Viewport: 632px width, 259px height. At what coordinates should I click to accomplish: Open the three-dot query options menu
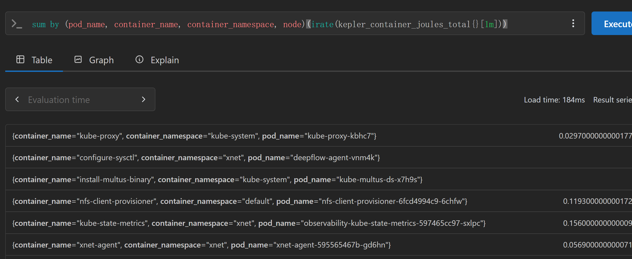pos(573,24)
